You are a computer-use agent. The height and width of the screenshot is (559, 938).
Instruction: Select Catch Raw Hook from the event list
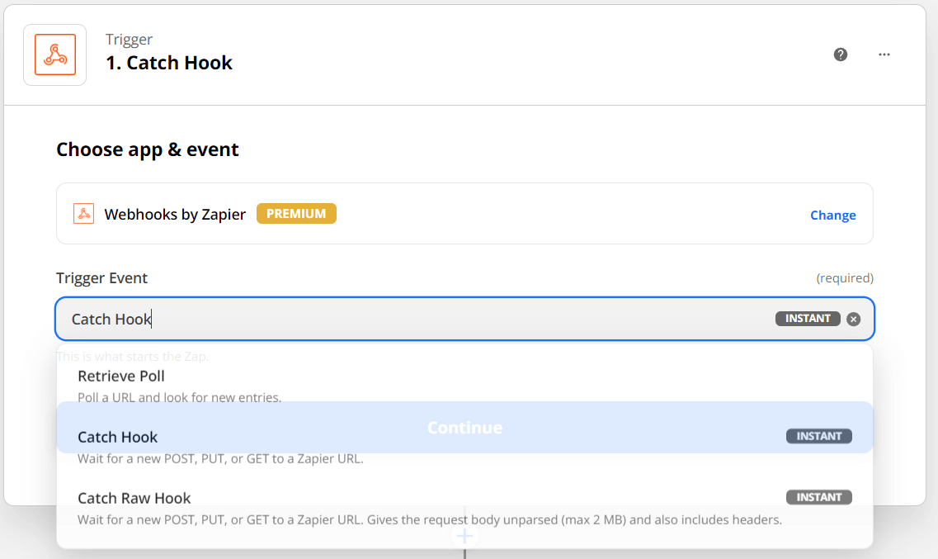click(134, 498)
